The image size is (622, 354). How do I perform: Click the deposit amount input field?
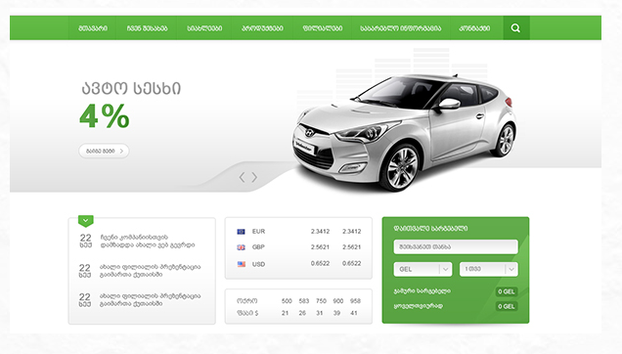click(x=456, y=246)
